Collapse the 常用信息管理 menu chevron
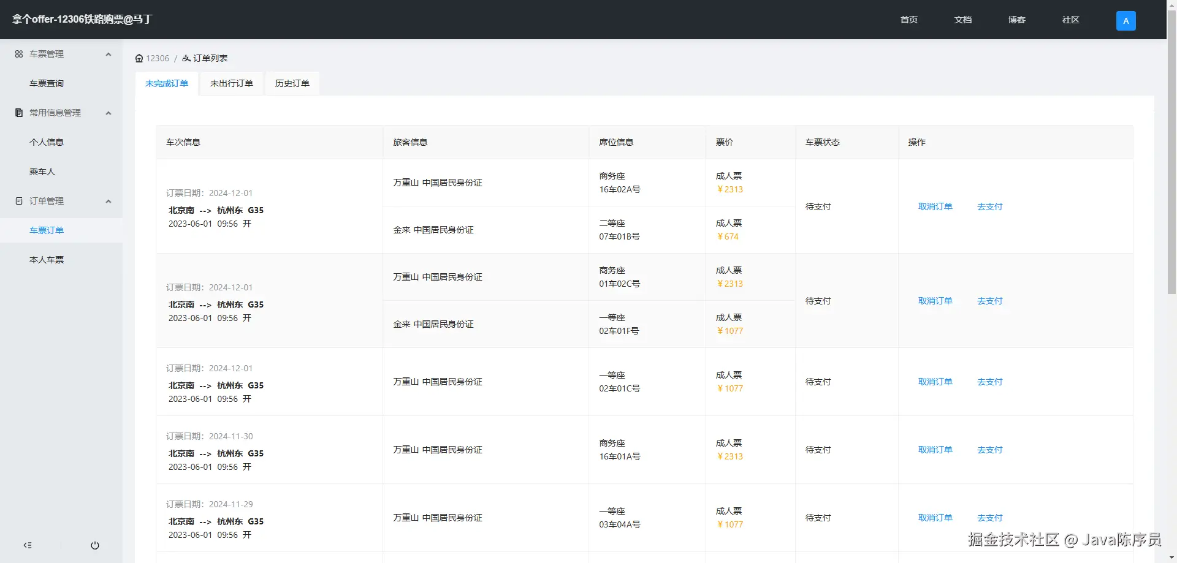 109,113
